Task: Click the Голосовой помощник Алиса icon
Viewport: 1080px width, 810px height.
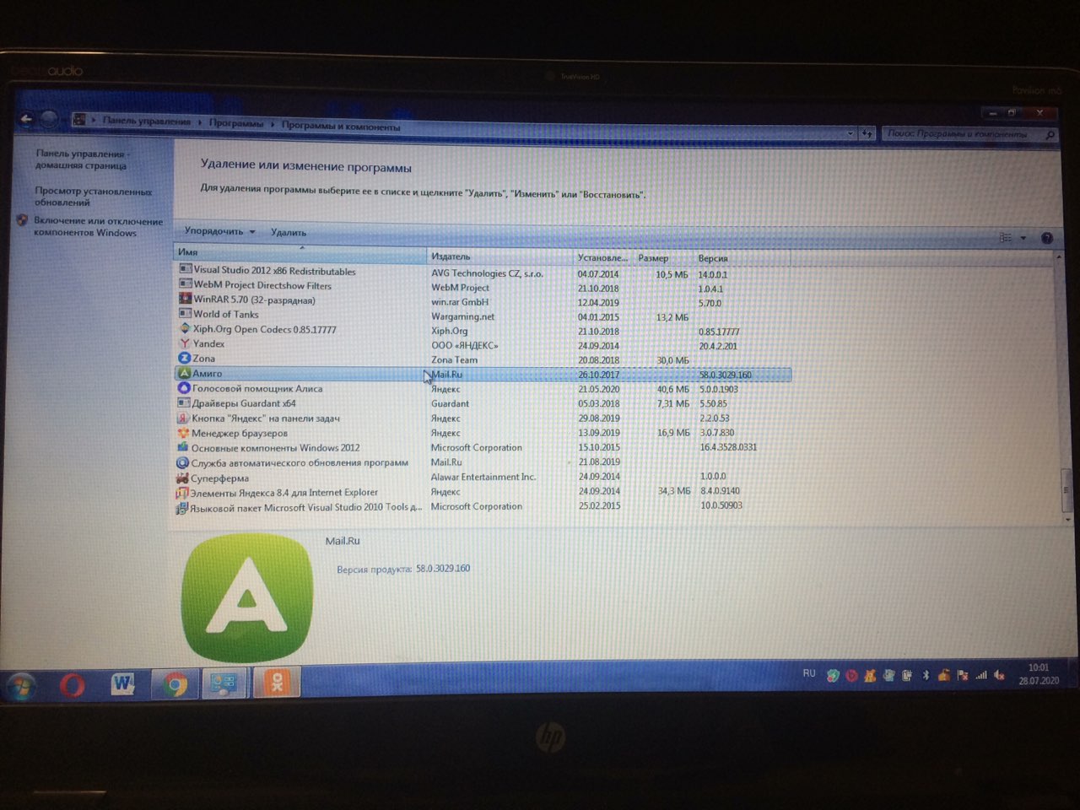Action: point(183,388)
